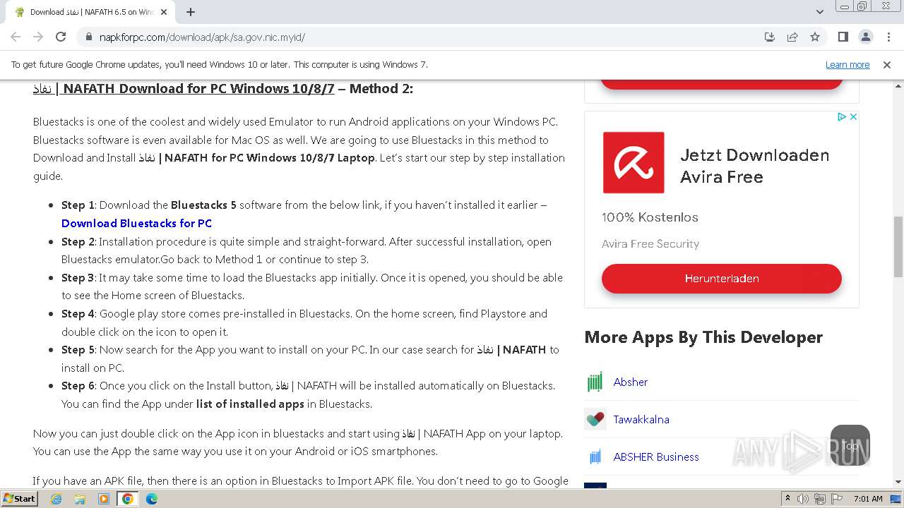This screenshot has width=904, height=508.
Task: Expand the tab search chevron
Action: tap(819, 12)
